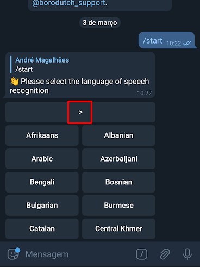Go to next language page arrow
This screenshot has height=267, width=200.
[x=80, y=112]
